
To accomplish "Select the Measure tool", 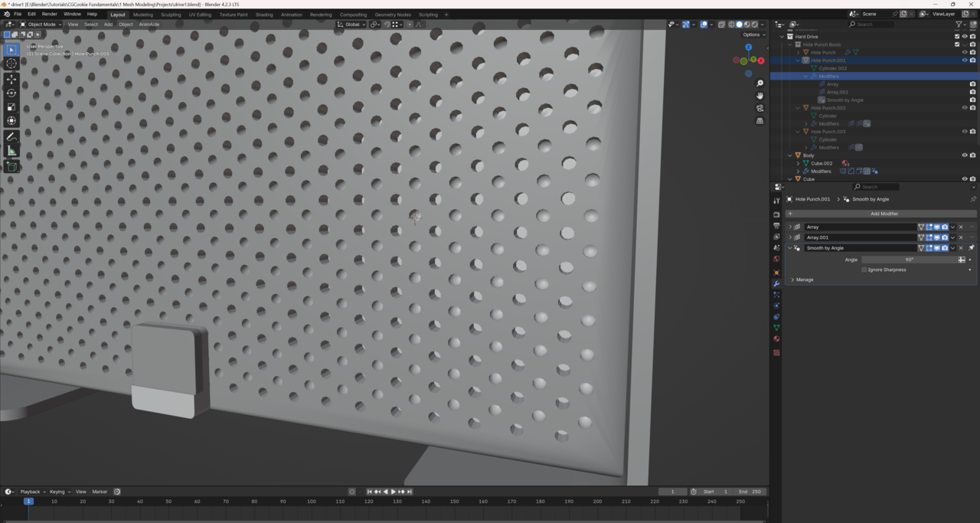I will pyautogui.click(x=11, y=151).
